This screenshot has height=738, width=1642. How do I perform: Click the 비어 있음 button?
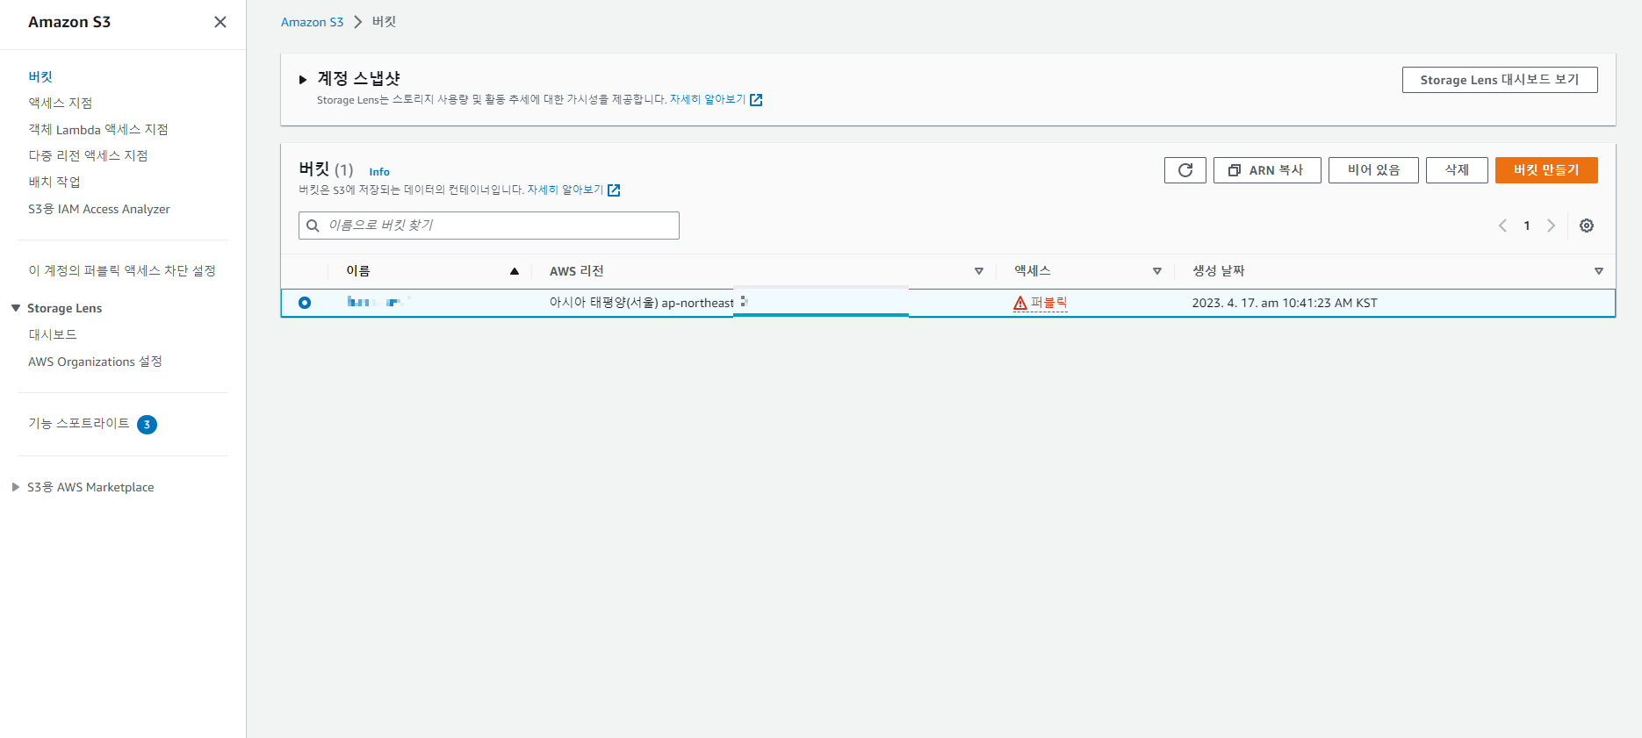click(x=1373, y=170)
